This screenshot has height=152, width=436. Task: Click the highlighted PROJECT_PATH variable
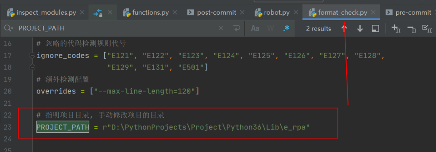click(63, 127)
